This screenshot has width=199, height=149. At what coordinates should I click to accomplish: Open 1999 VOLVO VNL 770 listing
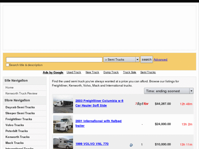[92, 144]
